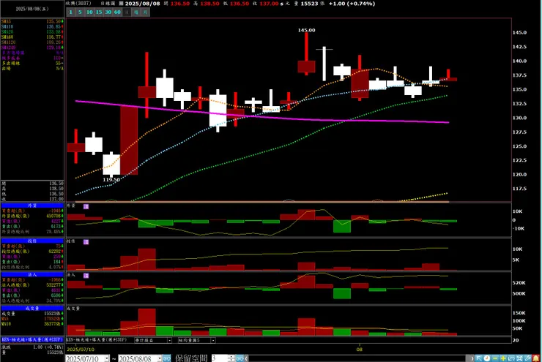This screenshot has height=362, width=542.
Task: Click the bell alert icon in bottom toolbar
Action: tap(536, 358)
